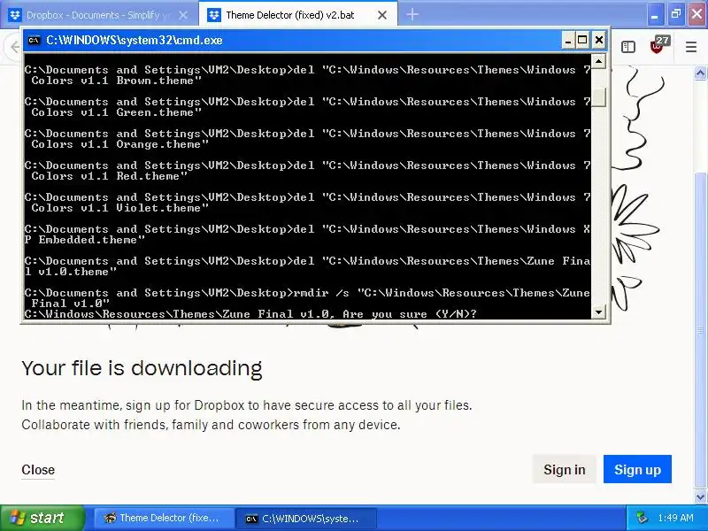Click the 'Colors v1.1 Green.theme' line in cmd
The width and height of the screenshot is (708, 531).
117,112
